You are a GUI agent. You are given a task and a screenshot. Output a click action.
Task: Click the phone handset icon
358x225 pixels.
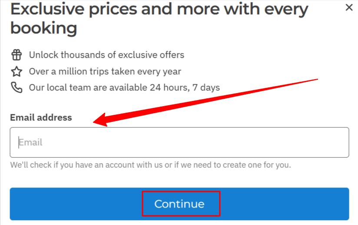[17, 87]
